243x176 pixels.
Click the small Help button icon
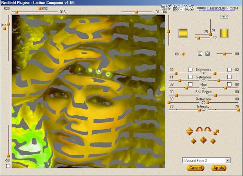[224, 17]
